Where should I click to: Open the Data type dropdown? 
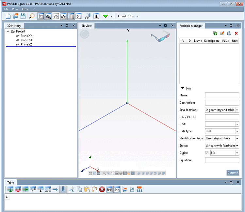click(237, 131)
